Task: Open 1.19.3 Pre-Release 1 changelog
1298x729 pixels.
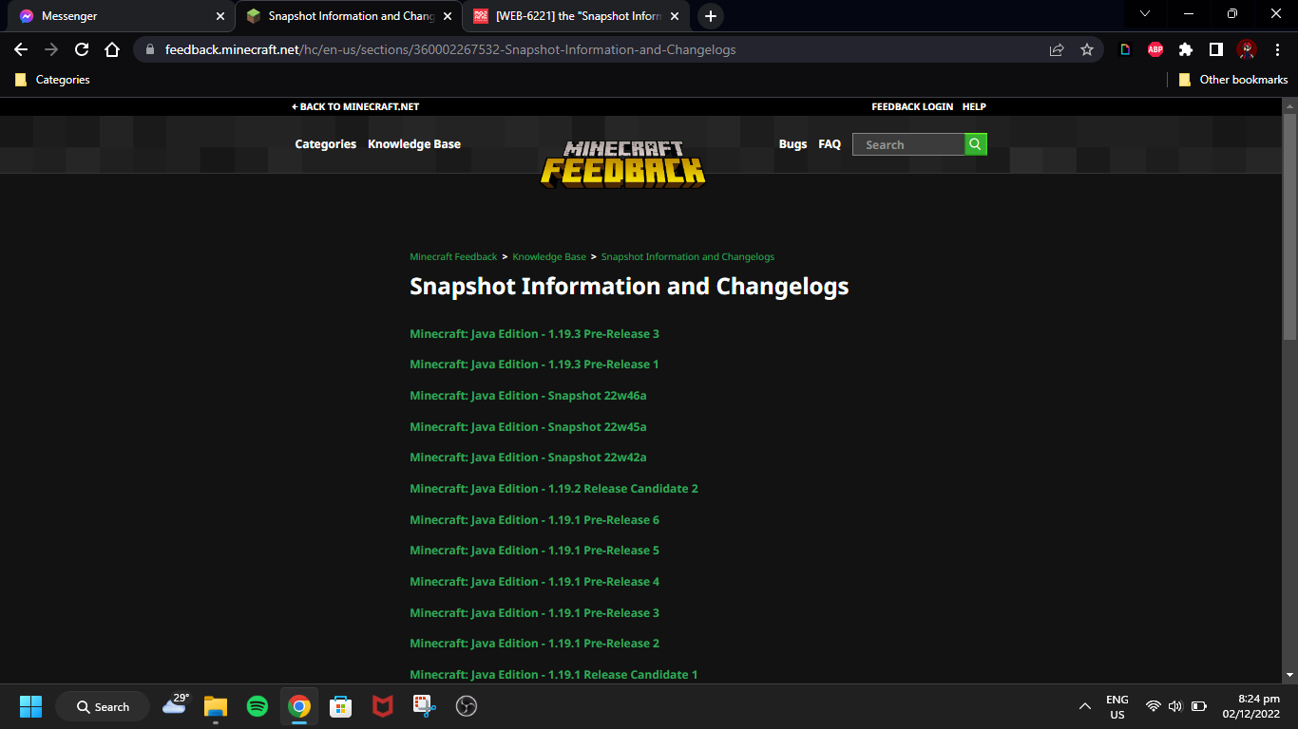Action: (534, 364)
